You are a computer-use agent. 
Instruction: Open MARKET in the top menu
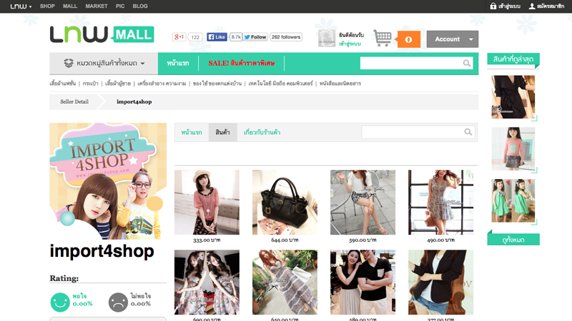pyautogui.click(x=97, y=6)
